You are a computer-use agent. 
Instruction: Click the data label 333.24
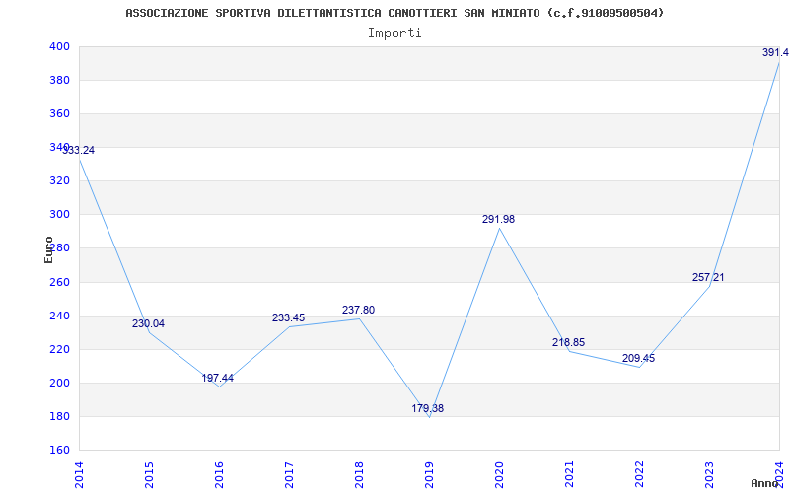[x=78, y=150]
